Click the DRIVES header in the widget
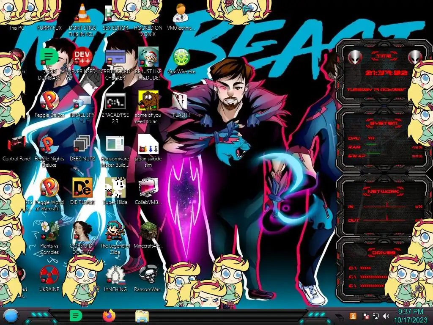 383,252
